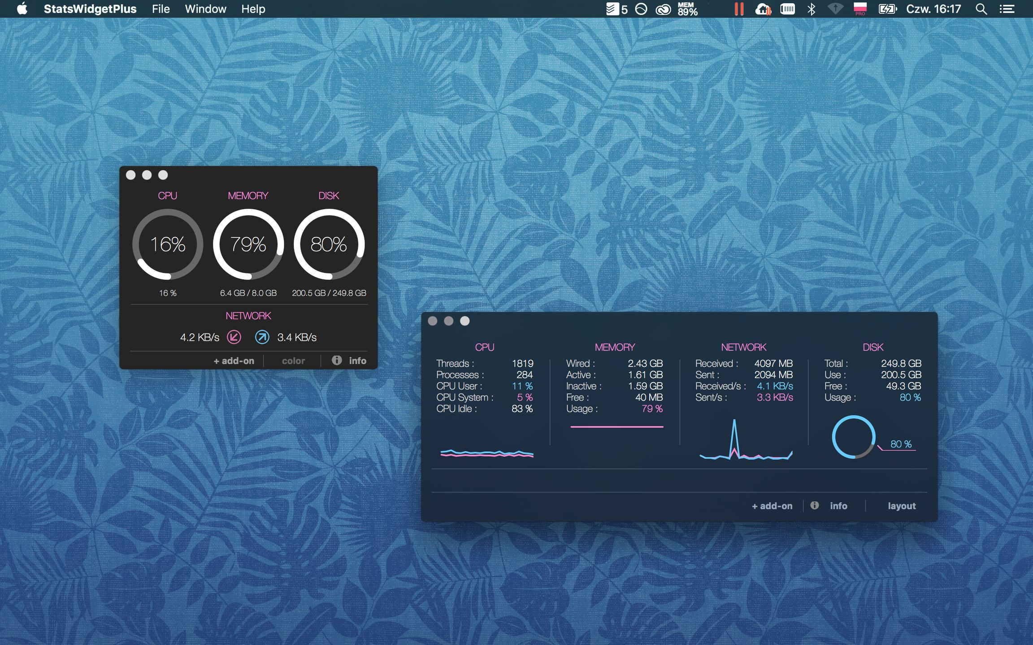Click the info circle icon in small widget
Image resolution: width=1033 pixels, height=645 pixels.
coord(337,361)
